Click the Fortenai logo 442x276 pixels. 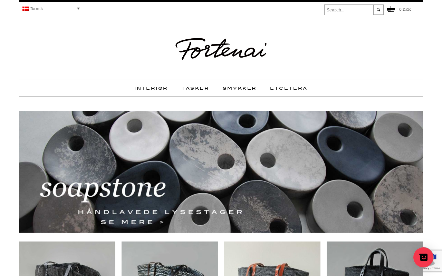[x=221, y=49]
